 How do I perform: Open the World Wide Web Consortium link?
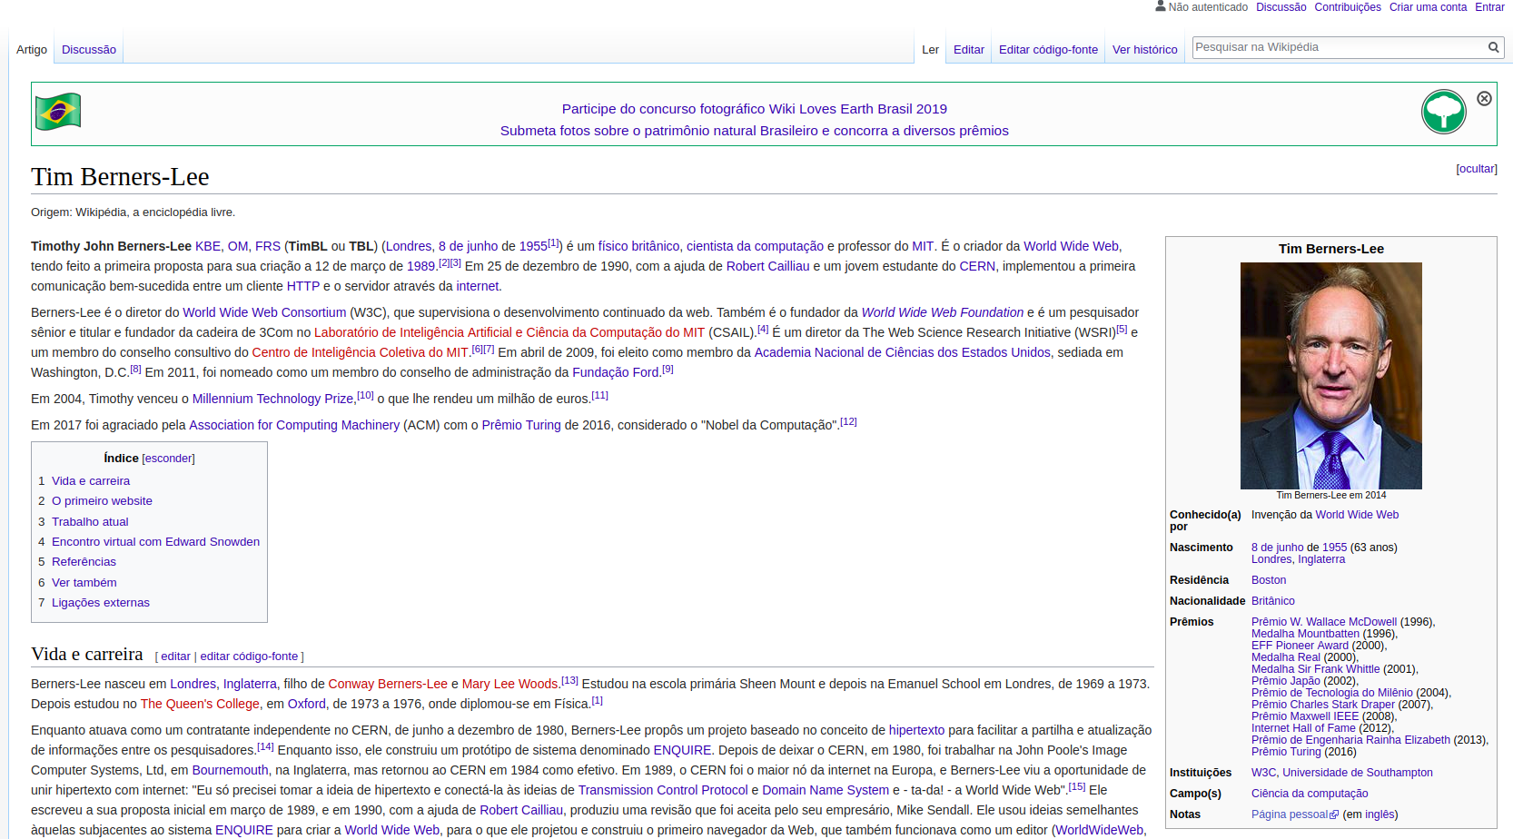264,312
